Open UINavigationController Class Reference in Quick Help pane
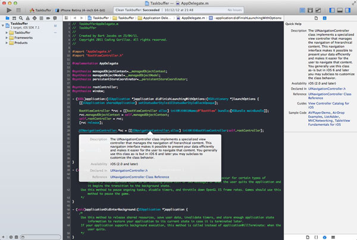This screenshot has height=240, width=357. coord(330,96)
